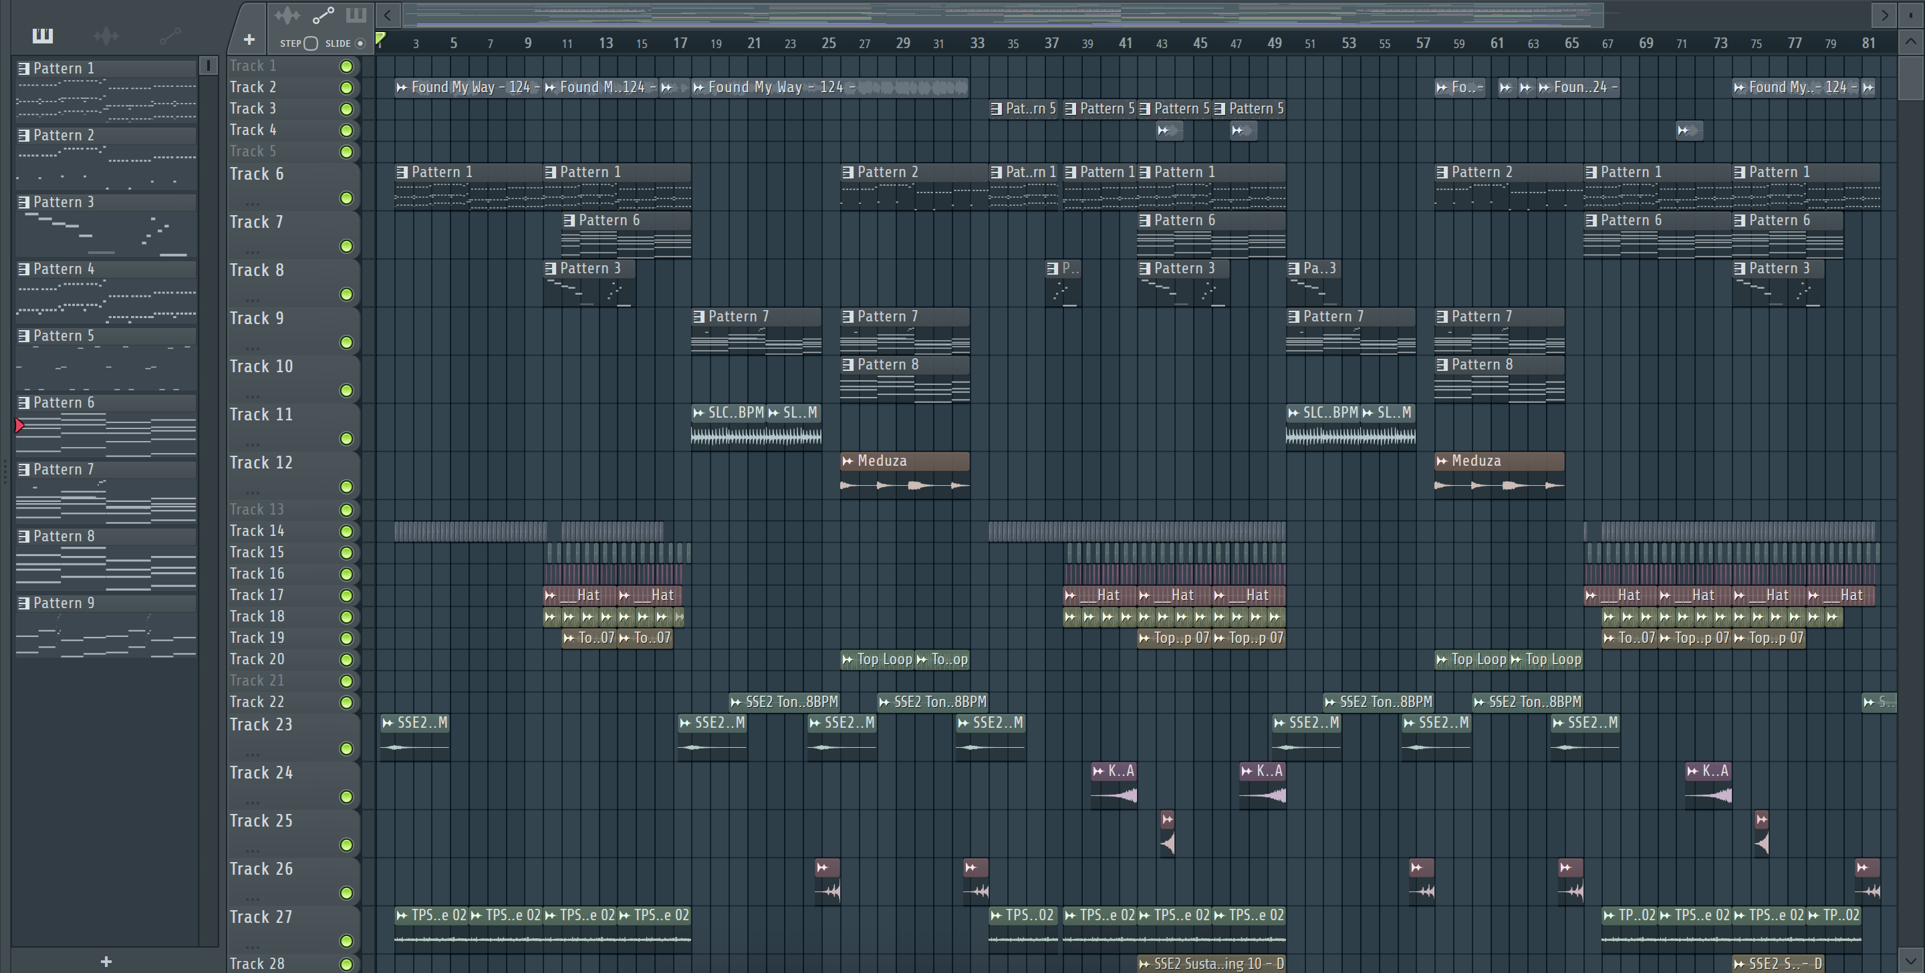The width and height of the screenshot is (1925, 973).
Task: Mute Track 2 with its green light
Action: click(x=346, y=88)
